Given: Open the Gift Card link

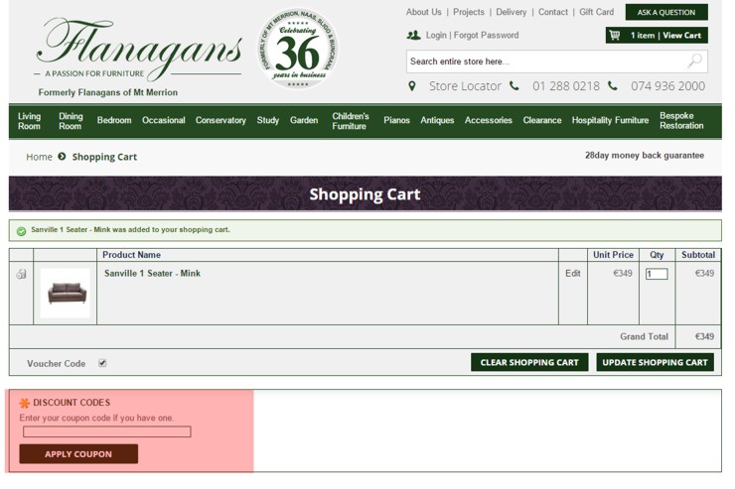Looking at the screenshot, I should pos(596,12).
